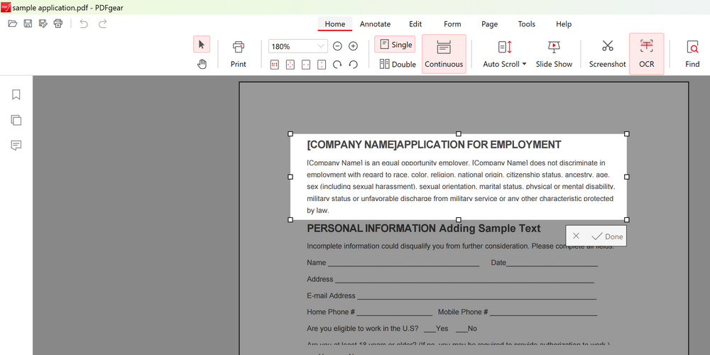Click the Auto Scroll icon
The image size is (710, 355).
pyautogui.click(x=504, y=47)
